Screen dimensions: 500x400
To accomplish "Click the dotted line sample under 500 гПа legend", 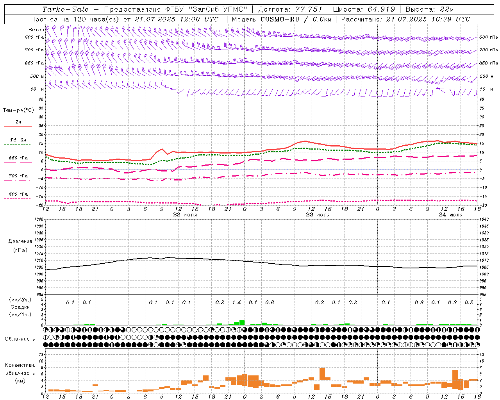I will click(x=18, y=198).
